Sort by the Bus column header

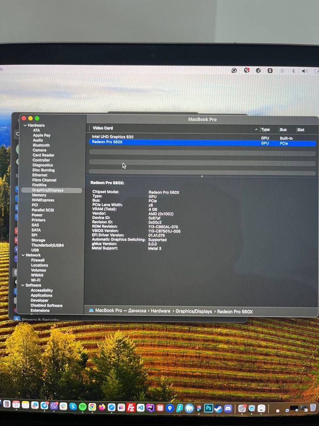[283, 130]
